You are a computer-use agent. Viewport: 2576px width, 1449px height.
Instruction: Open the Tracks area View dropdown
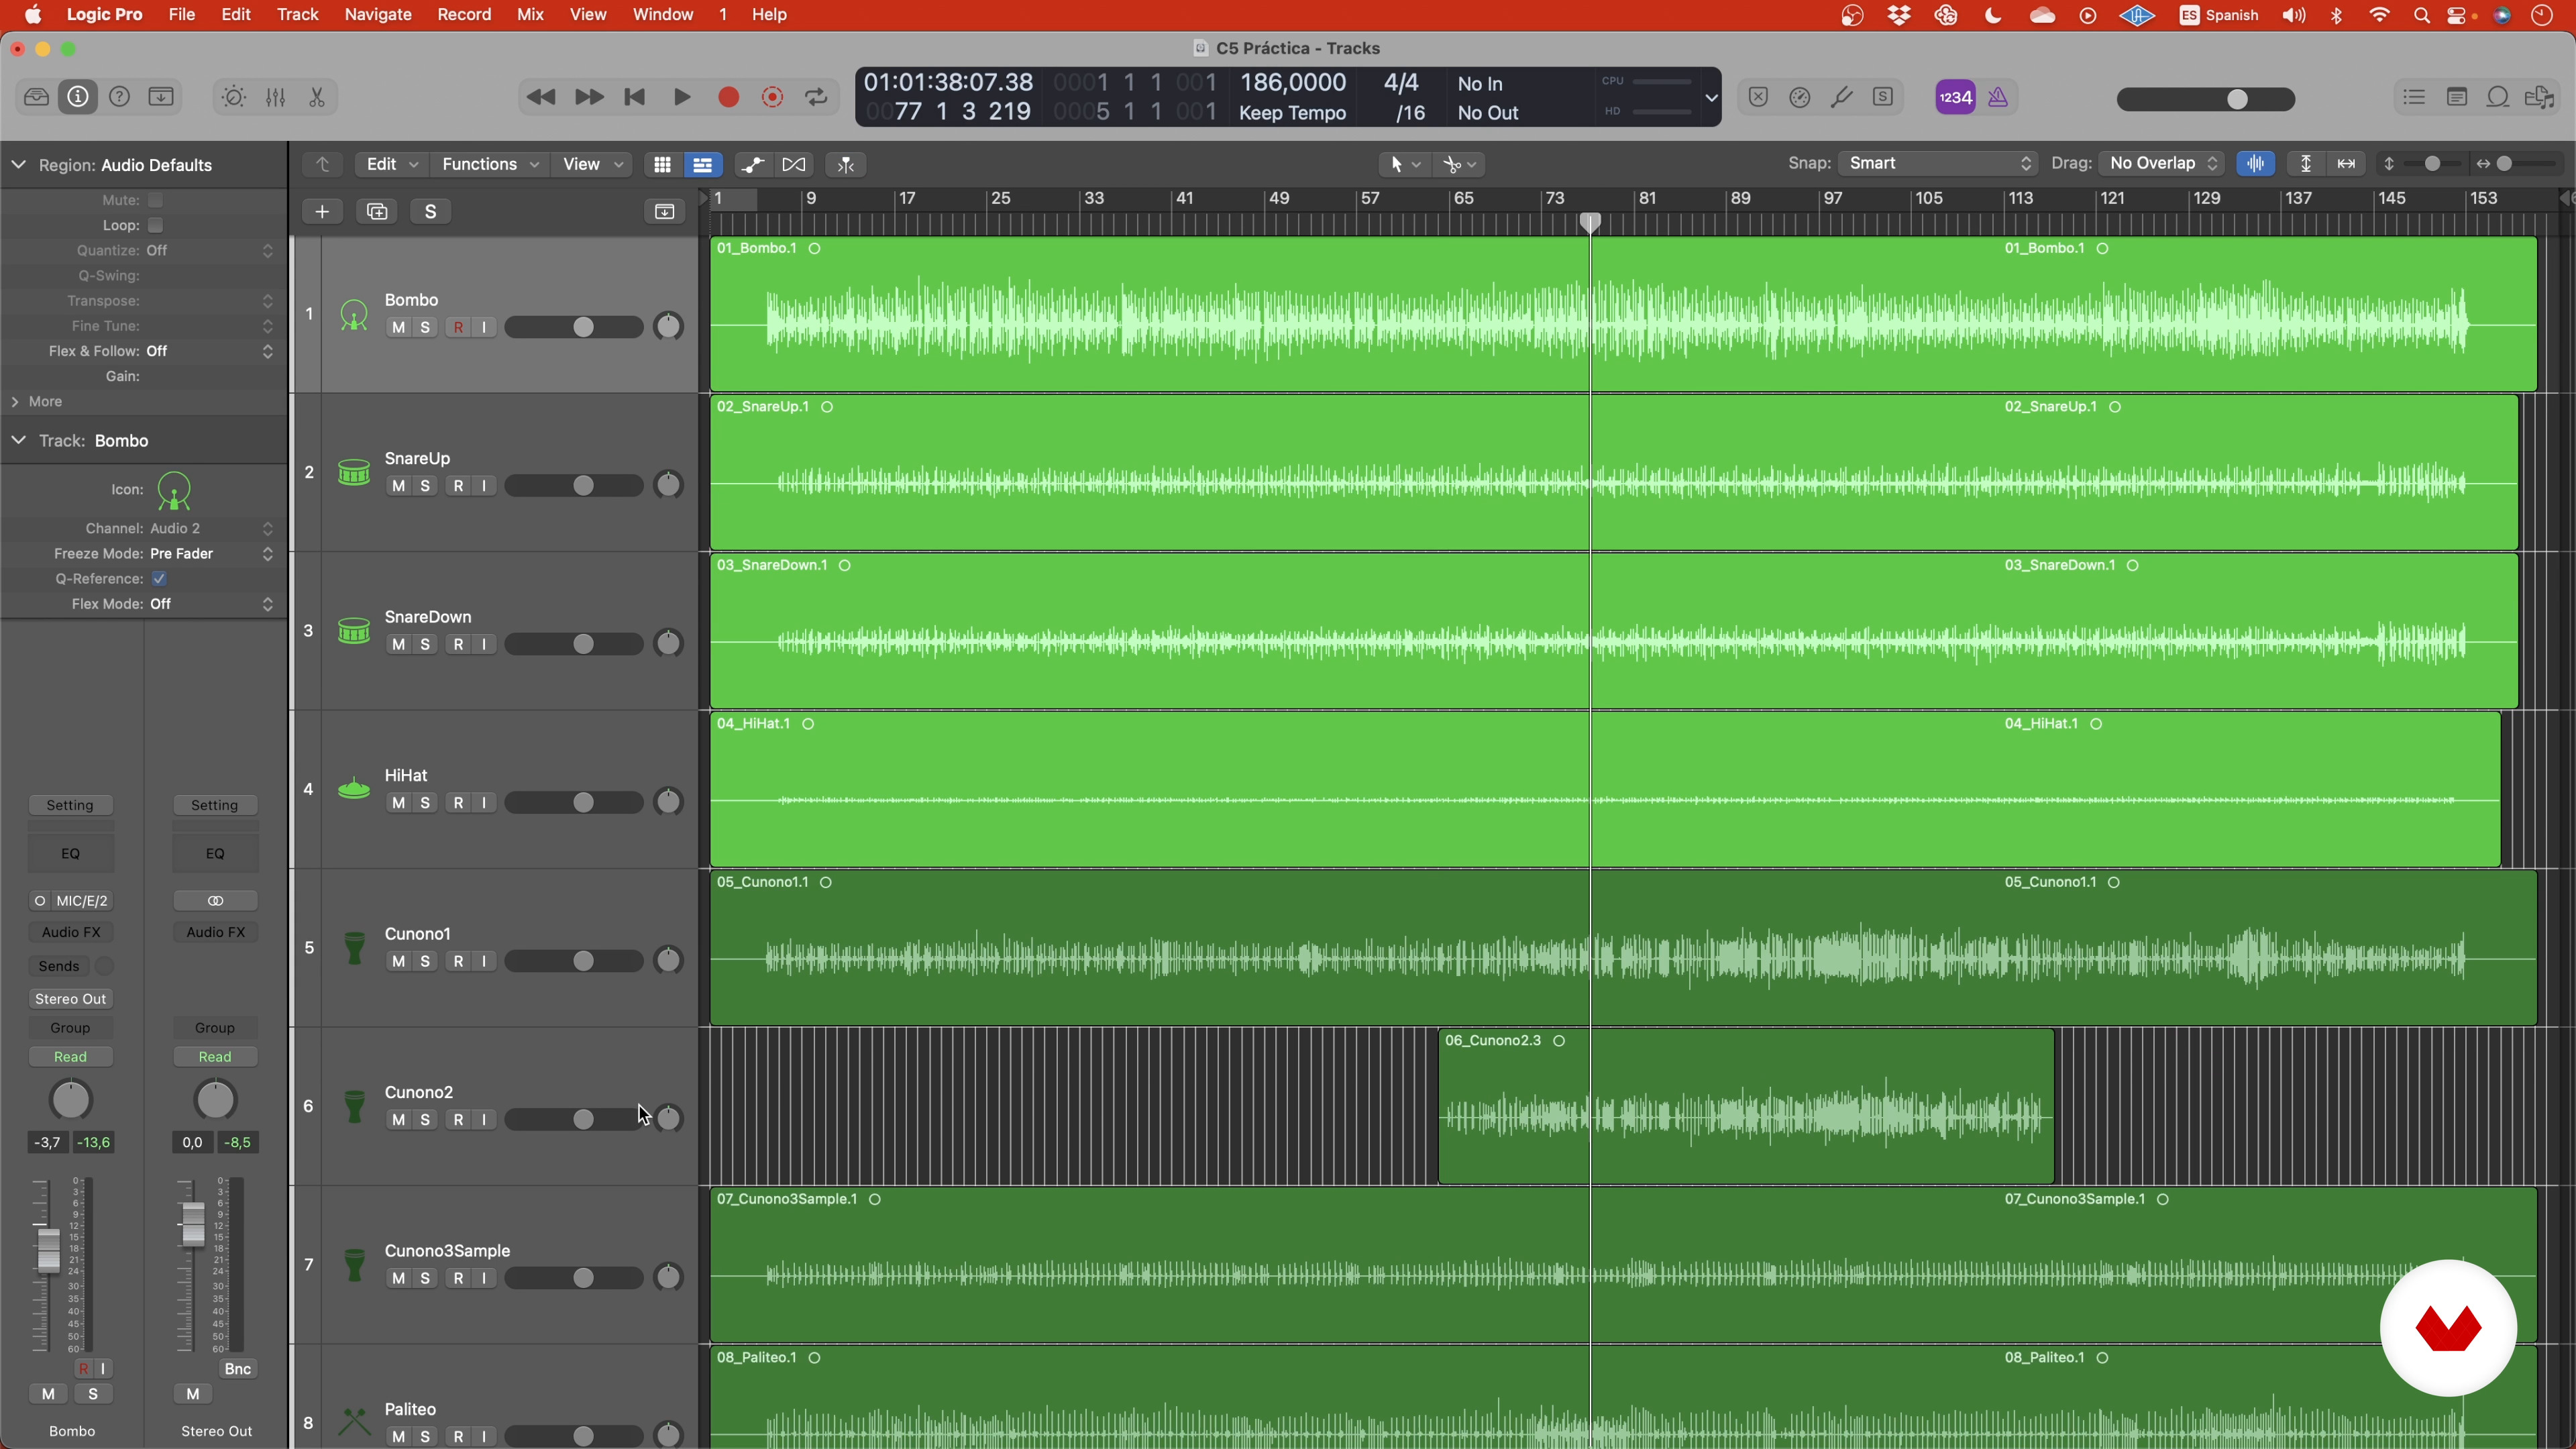(590, 165)
